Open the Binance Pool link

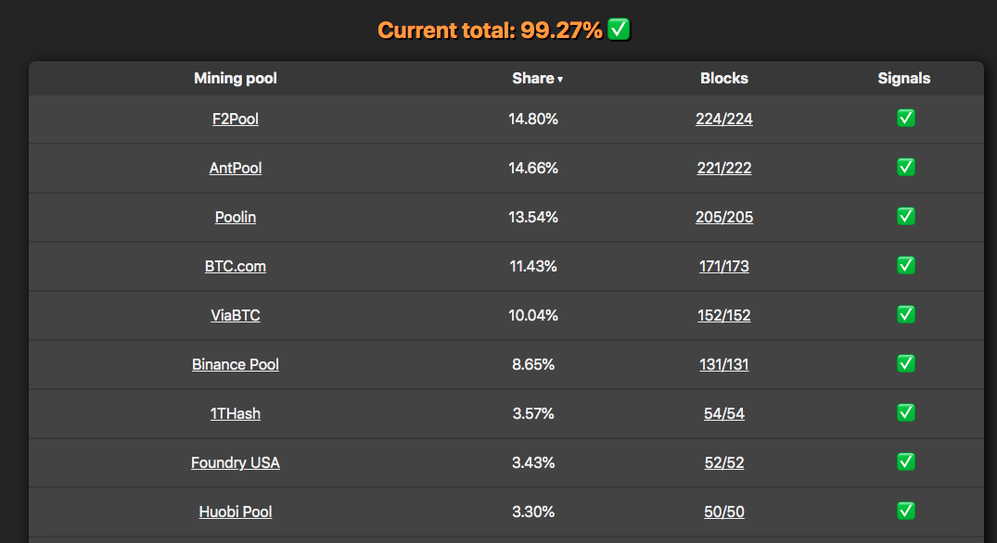point(236,364)
